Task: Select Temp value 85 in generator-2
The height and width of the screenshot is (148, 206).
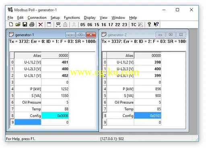Action: (148, 109)
